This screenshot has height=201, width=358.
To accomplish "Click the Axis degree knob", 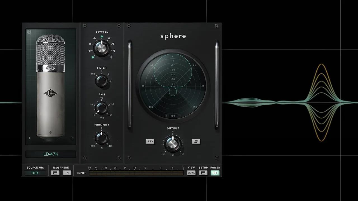I will point(102,108).
